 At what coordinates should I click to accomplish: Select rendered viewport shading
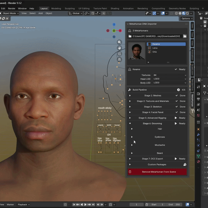(x=187, y=13)
